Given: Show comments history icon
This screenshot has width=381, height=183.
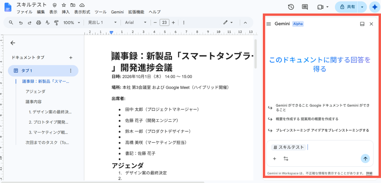Looking at the screenshot, I should 305,7.
